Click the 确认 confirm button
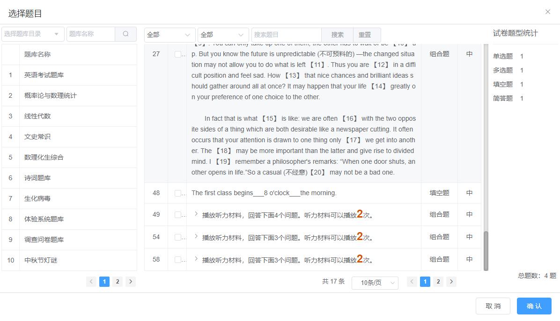Image resolution: width=560 pixels, height=321 pixels. [534, 306]
